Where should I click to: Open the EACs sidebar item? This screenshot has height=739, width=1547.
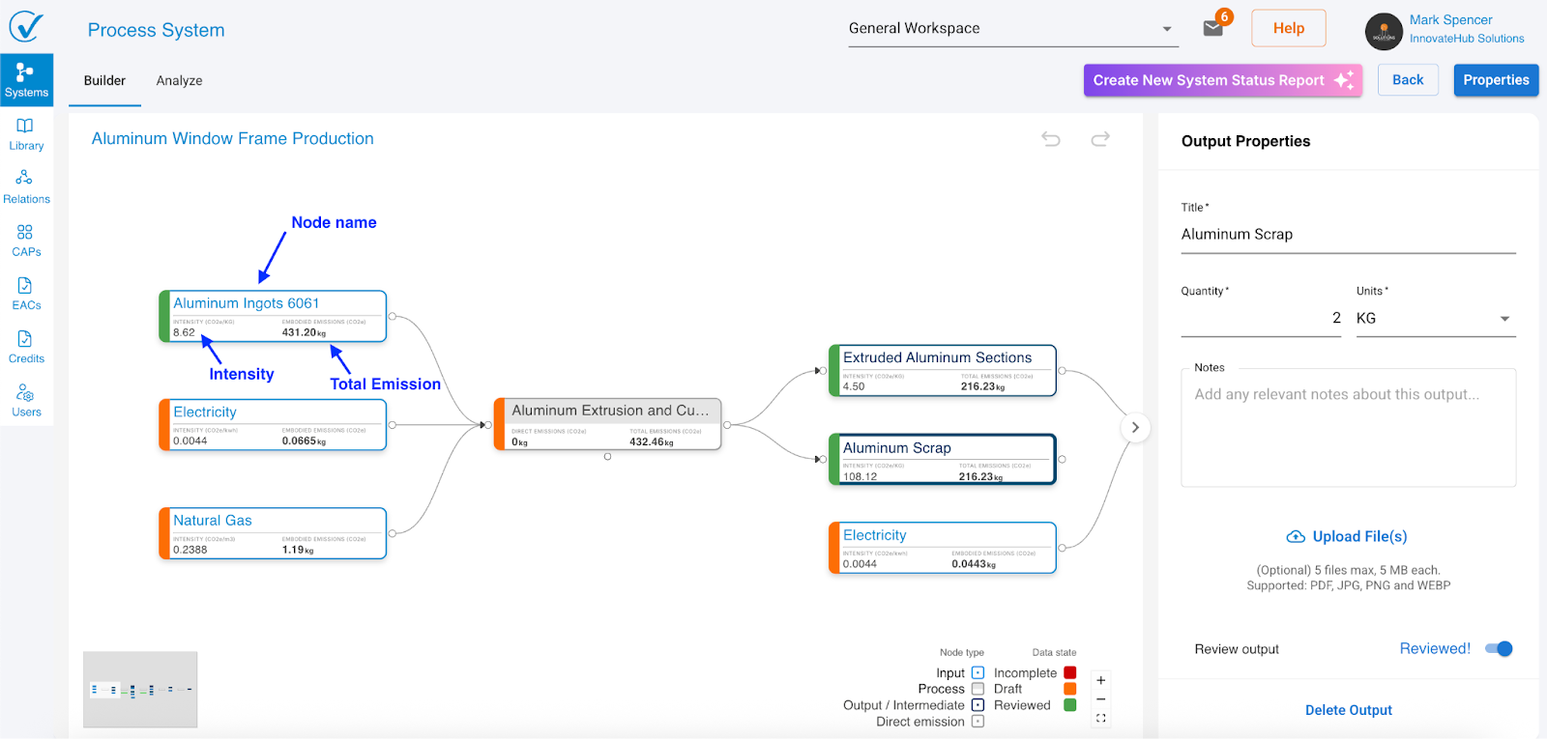click(26, 293)
